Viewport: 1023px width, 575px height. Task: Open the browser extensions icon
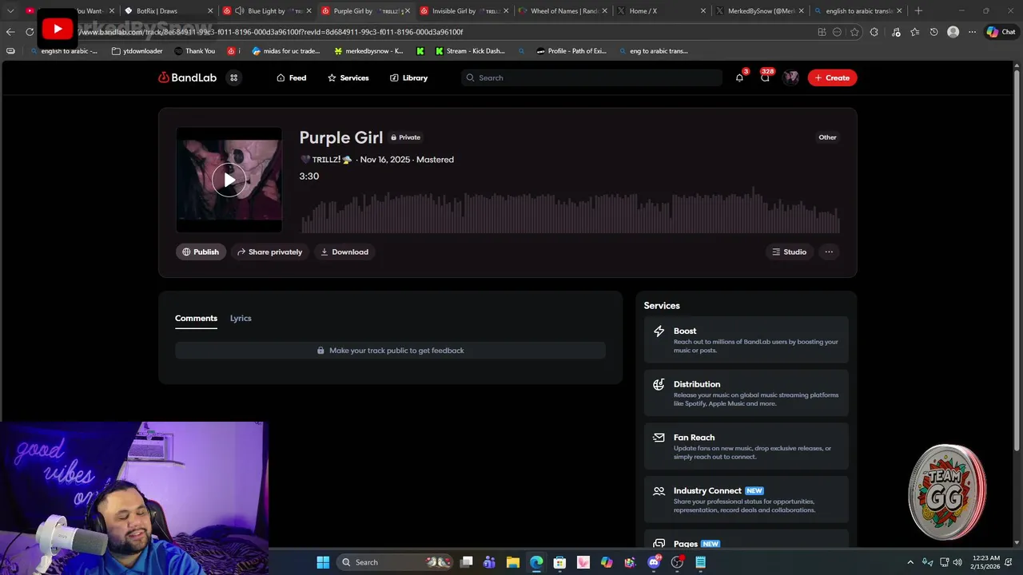coord(874,32)
